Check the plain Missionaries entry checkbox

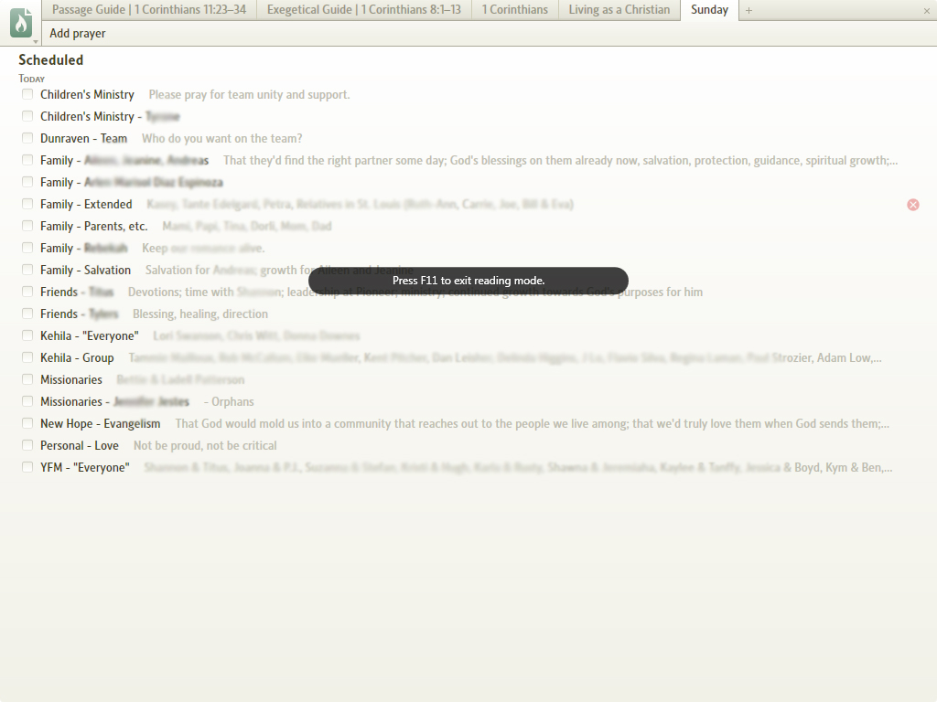(27, 379)
